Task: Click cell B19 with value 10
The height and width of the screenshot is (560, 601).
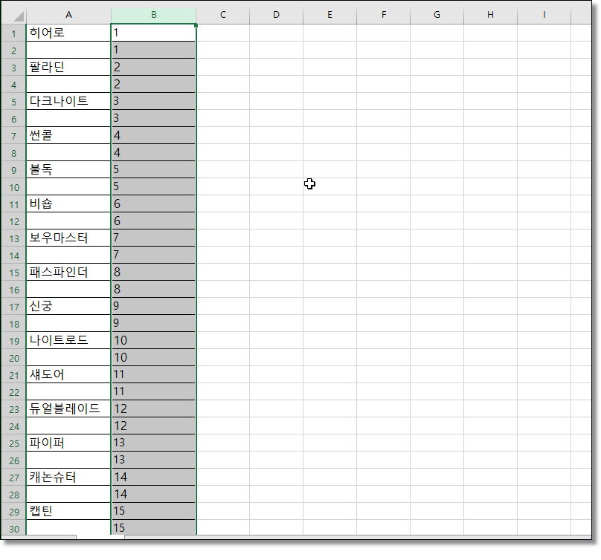Action: tap(154, 340)
